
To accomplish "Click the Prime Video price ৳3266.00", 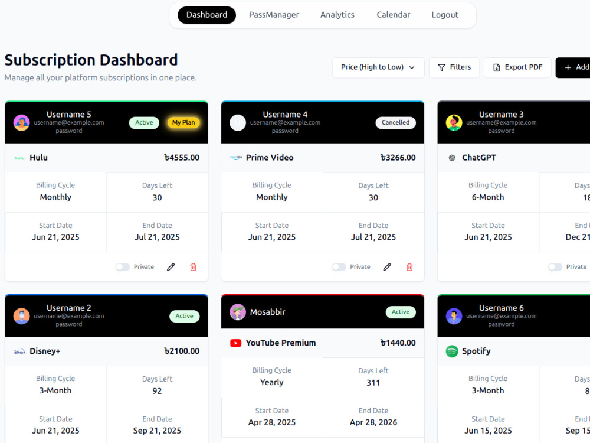I will (x=398, y=158).
